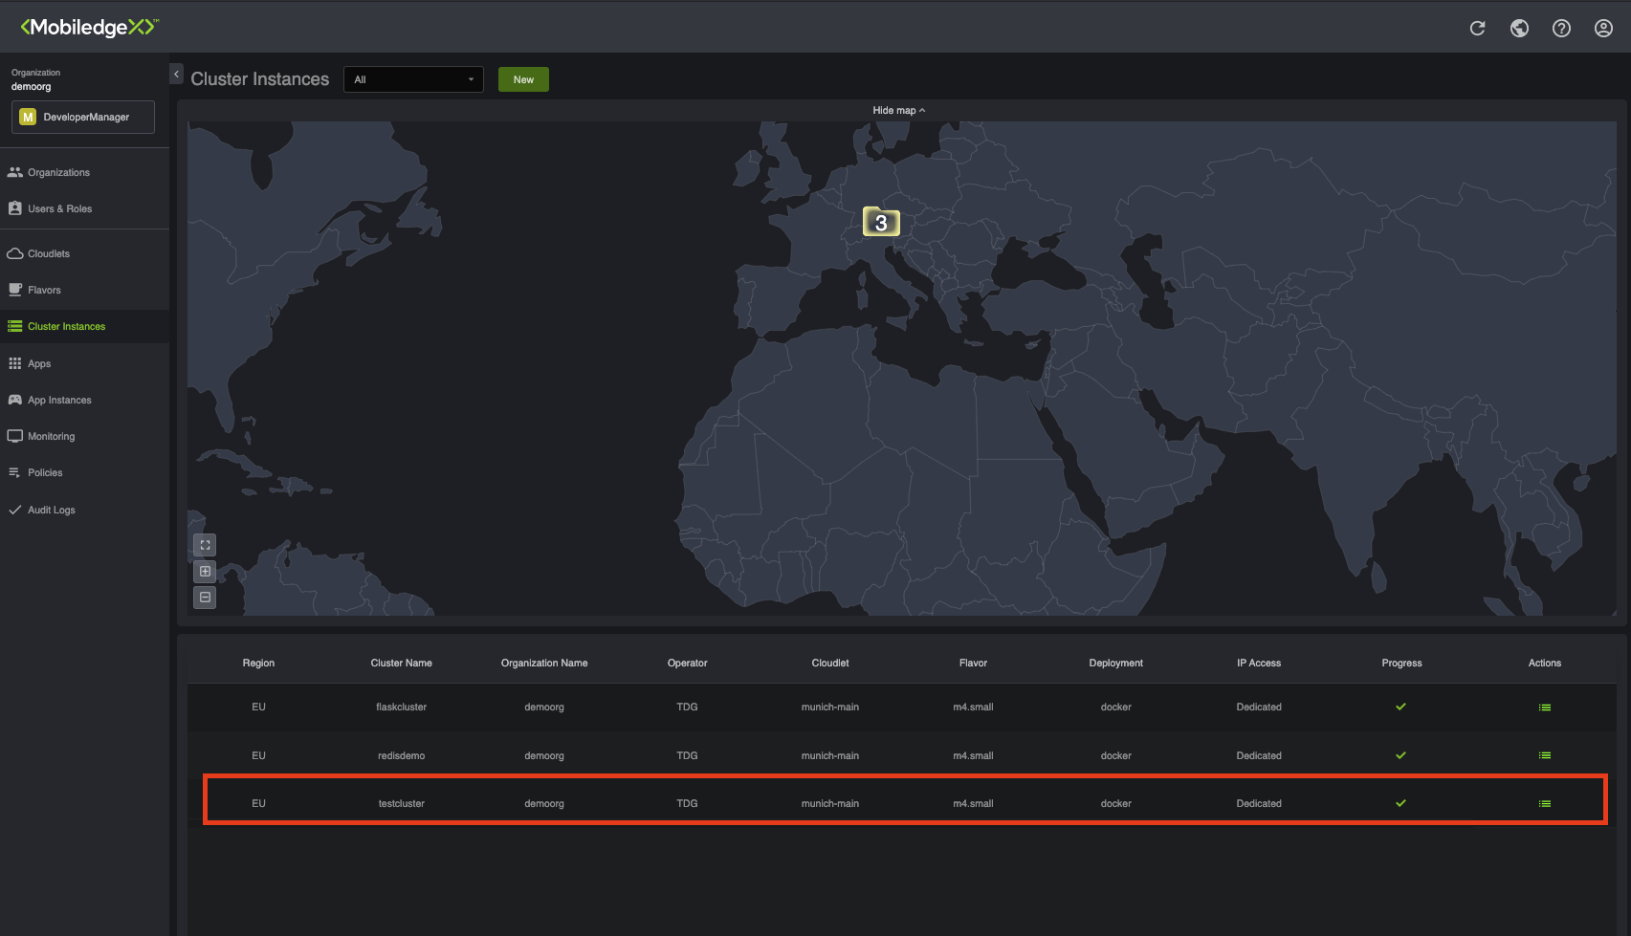Open Audit Logs menu item
The width and height of the screenshot is (1631, 936).
point(52,510)
